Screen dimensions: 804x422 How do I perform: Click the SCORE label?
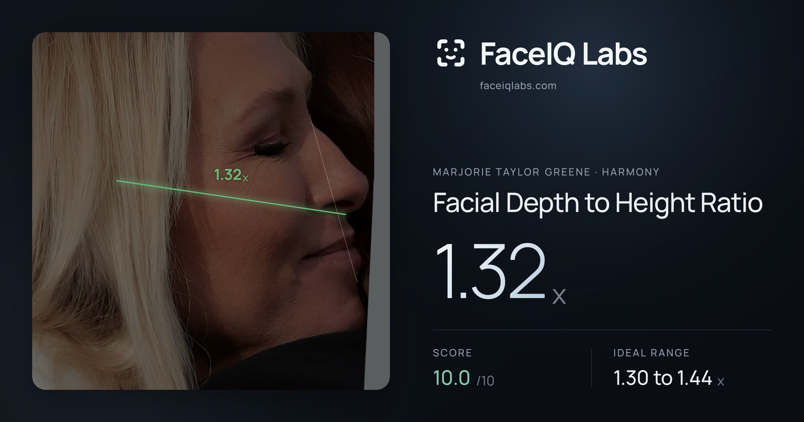(x=452, y=353)
